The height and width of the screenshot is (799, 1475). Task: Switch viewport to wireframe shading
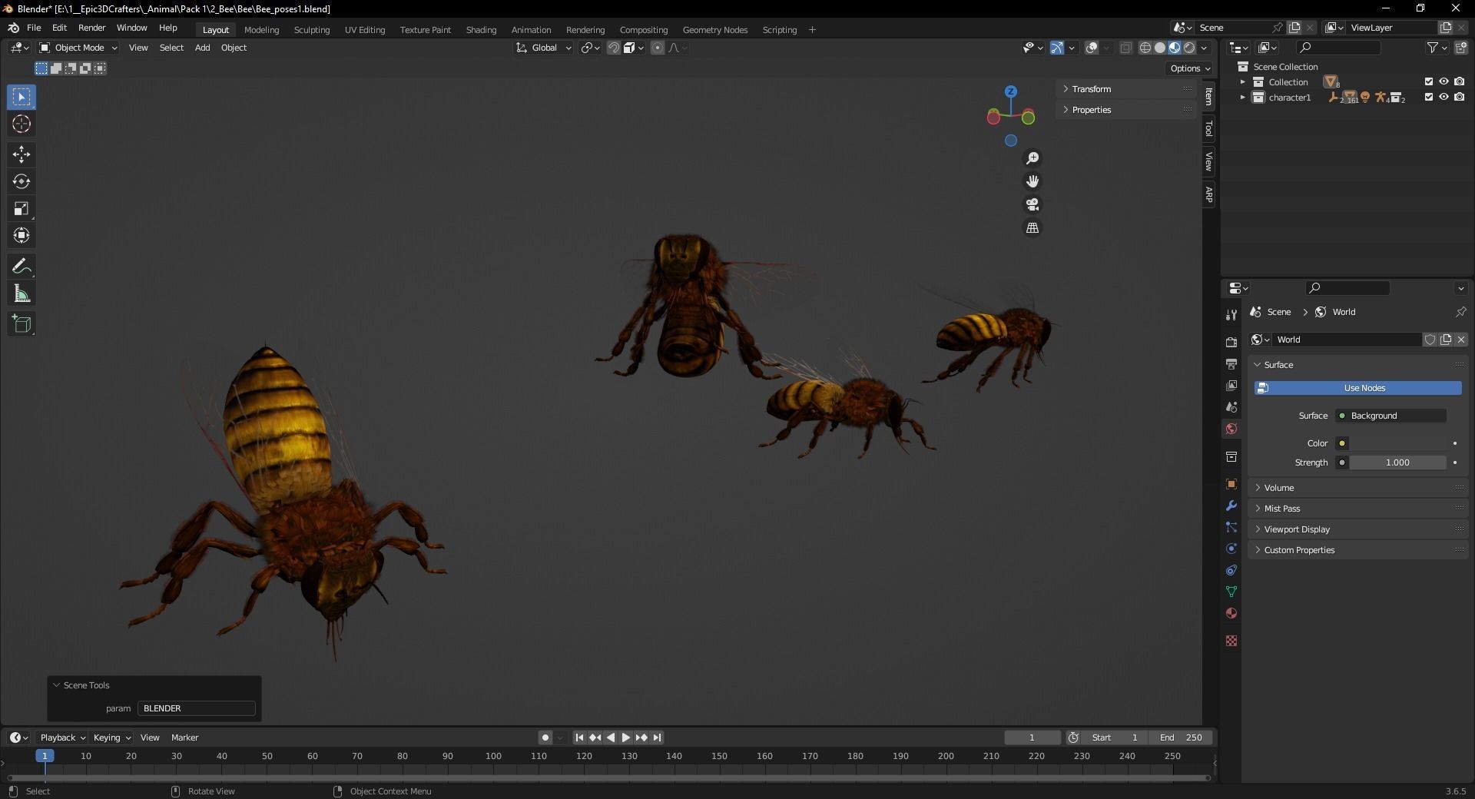[x=1145, y=48]
